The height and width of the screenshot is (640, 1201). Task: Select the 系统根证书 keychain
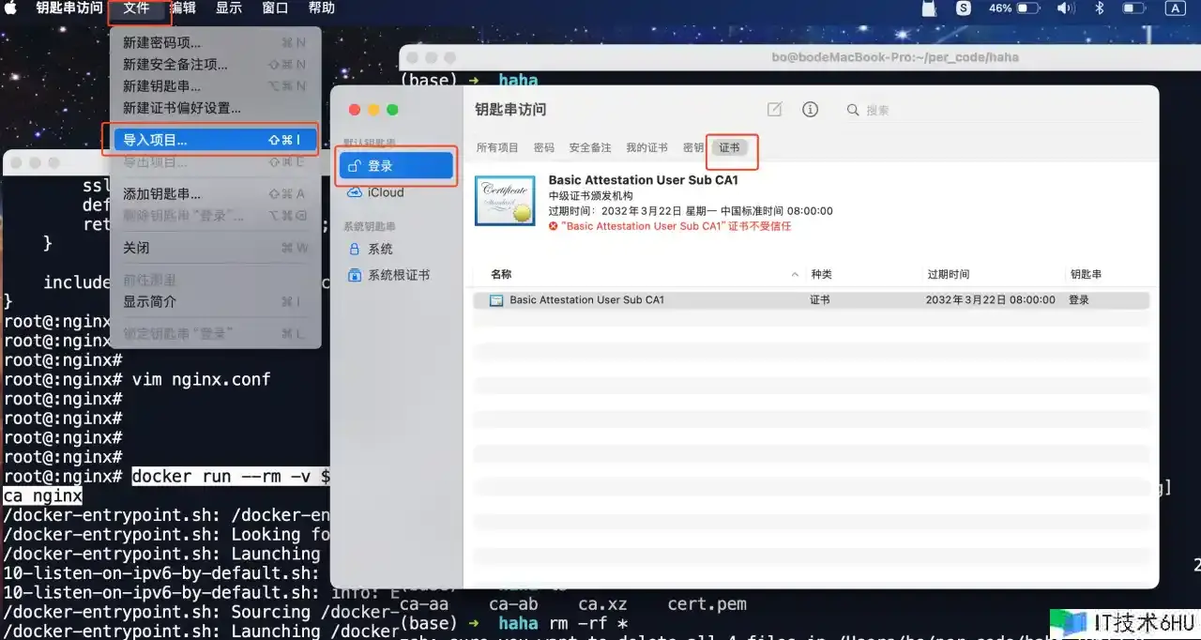(x=398, y=275)
